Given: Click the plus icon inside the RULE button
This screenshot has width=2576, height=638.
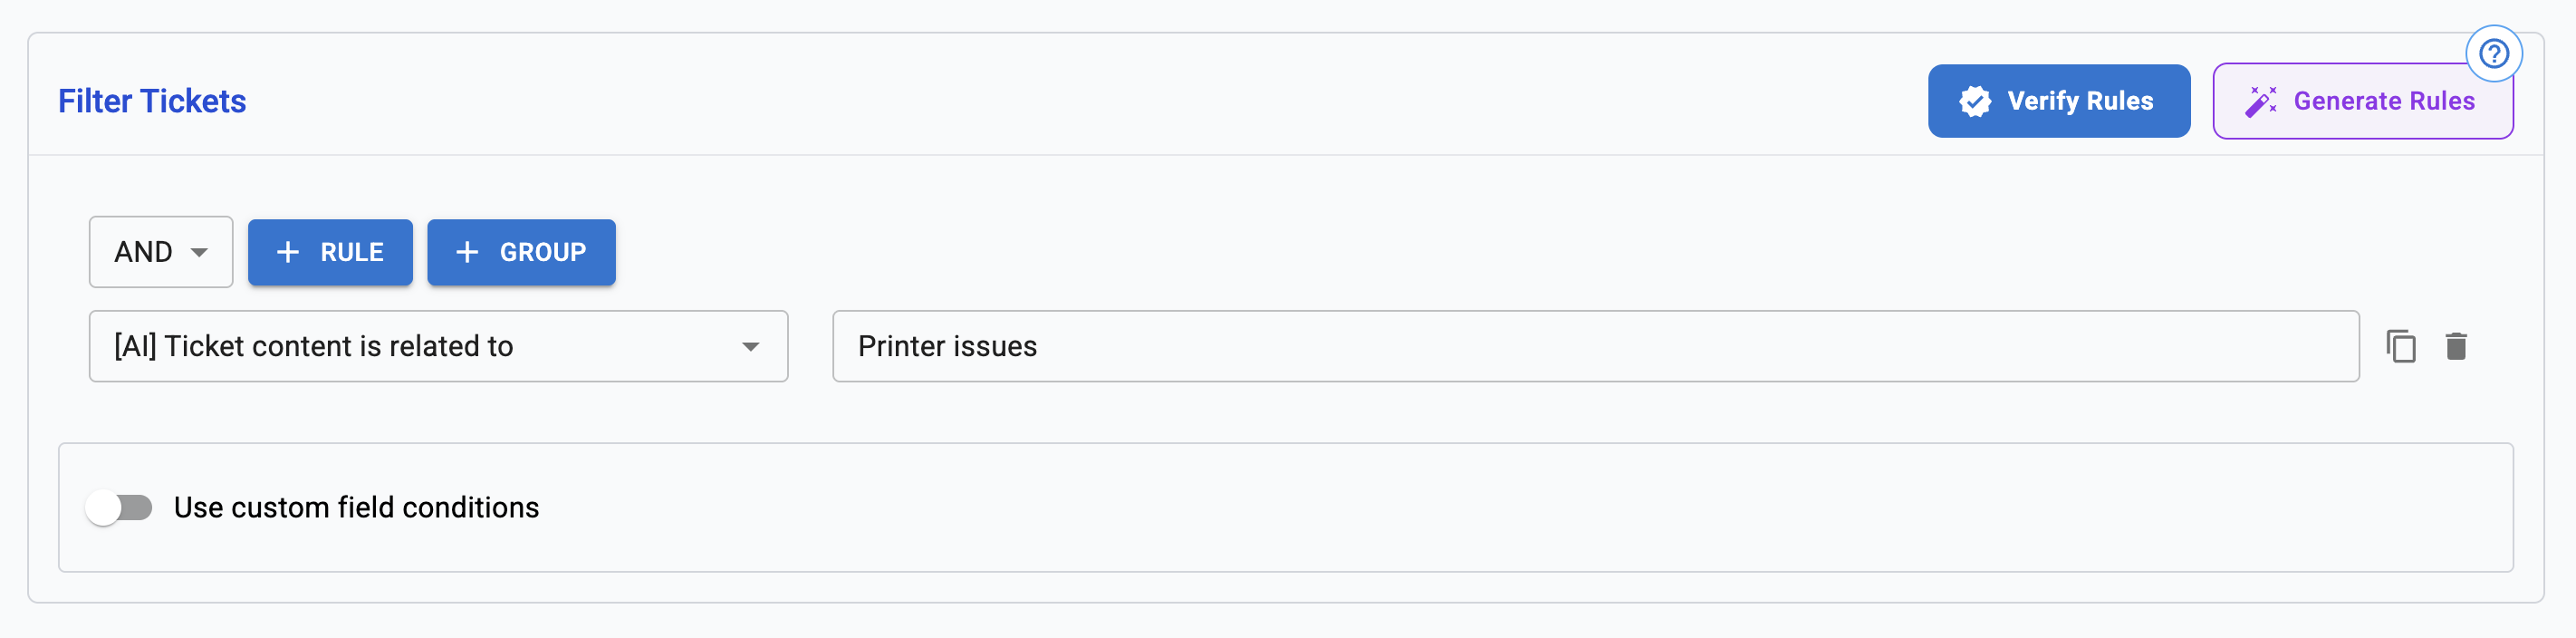Looking at the screenshot, I should pyautogui.click(x=289, y=252).
